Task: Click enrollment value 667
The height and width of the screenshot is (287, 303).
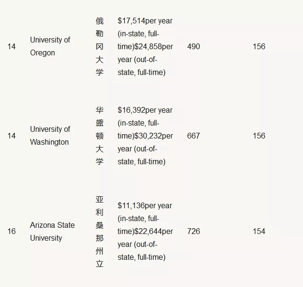Action: (193, 136)
